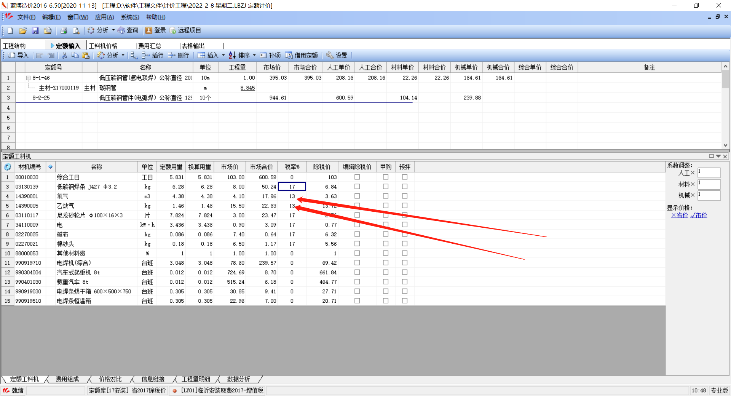731x396 pixels.
Task: Click the 登录 login button
Action: 155,30
